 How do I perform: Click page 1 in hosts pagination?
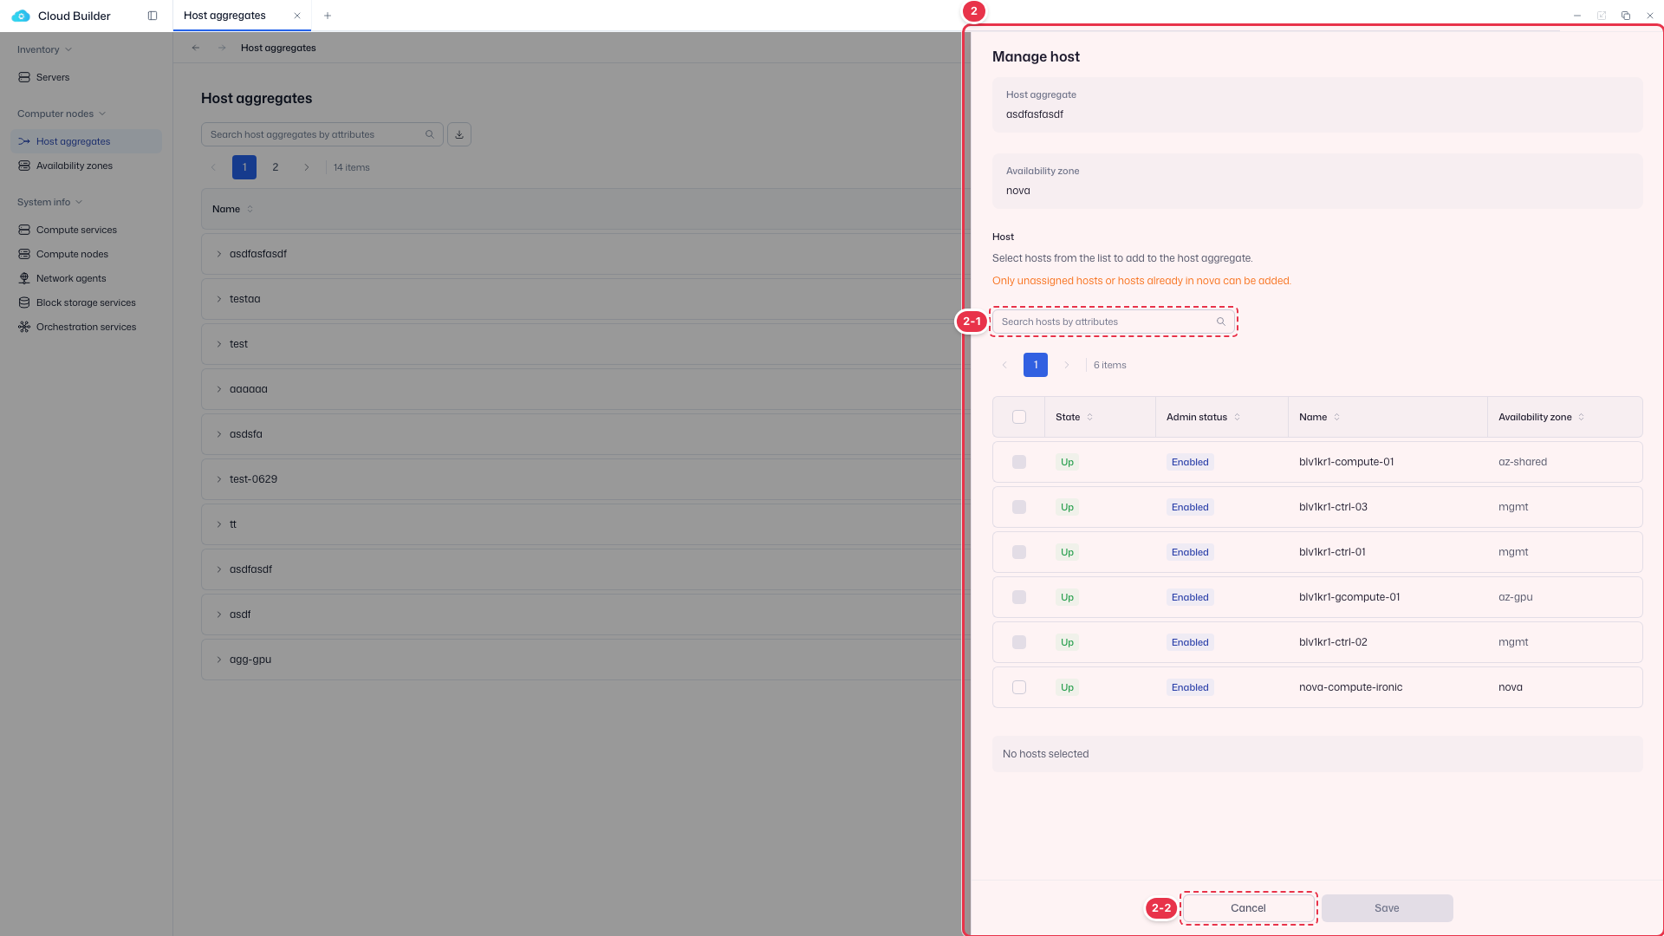coord(1036,365)
